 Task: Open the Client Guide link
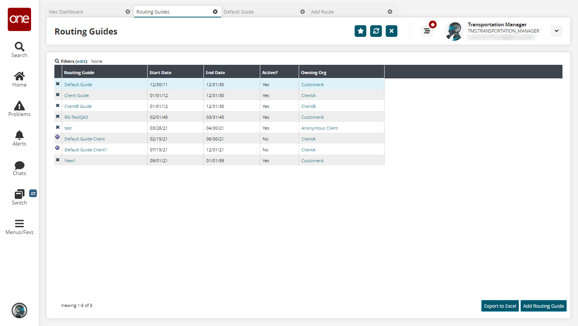tap(77, 95)
